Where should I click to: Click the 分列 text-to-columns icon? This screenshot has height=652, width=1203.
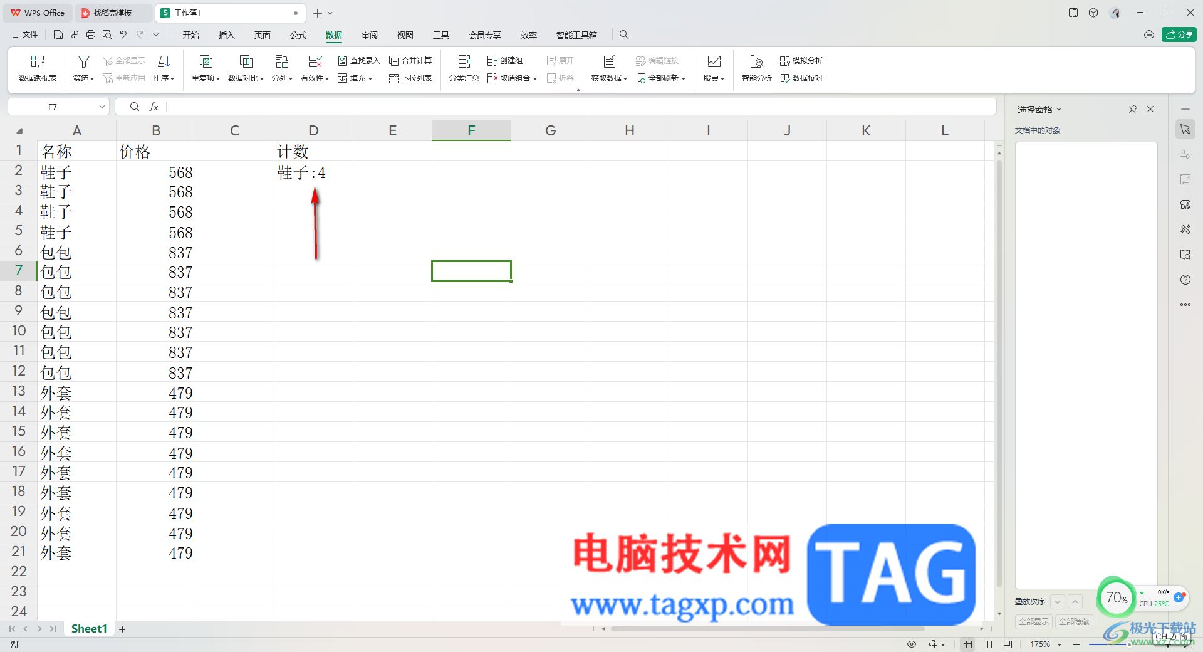282,61
